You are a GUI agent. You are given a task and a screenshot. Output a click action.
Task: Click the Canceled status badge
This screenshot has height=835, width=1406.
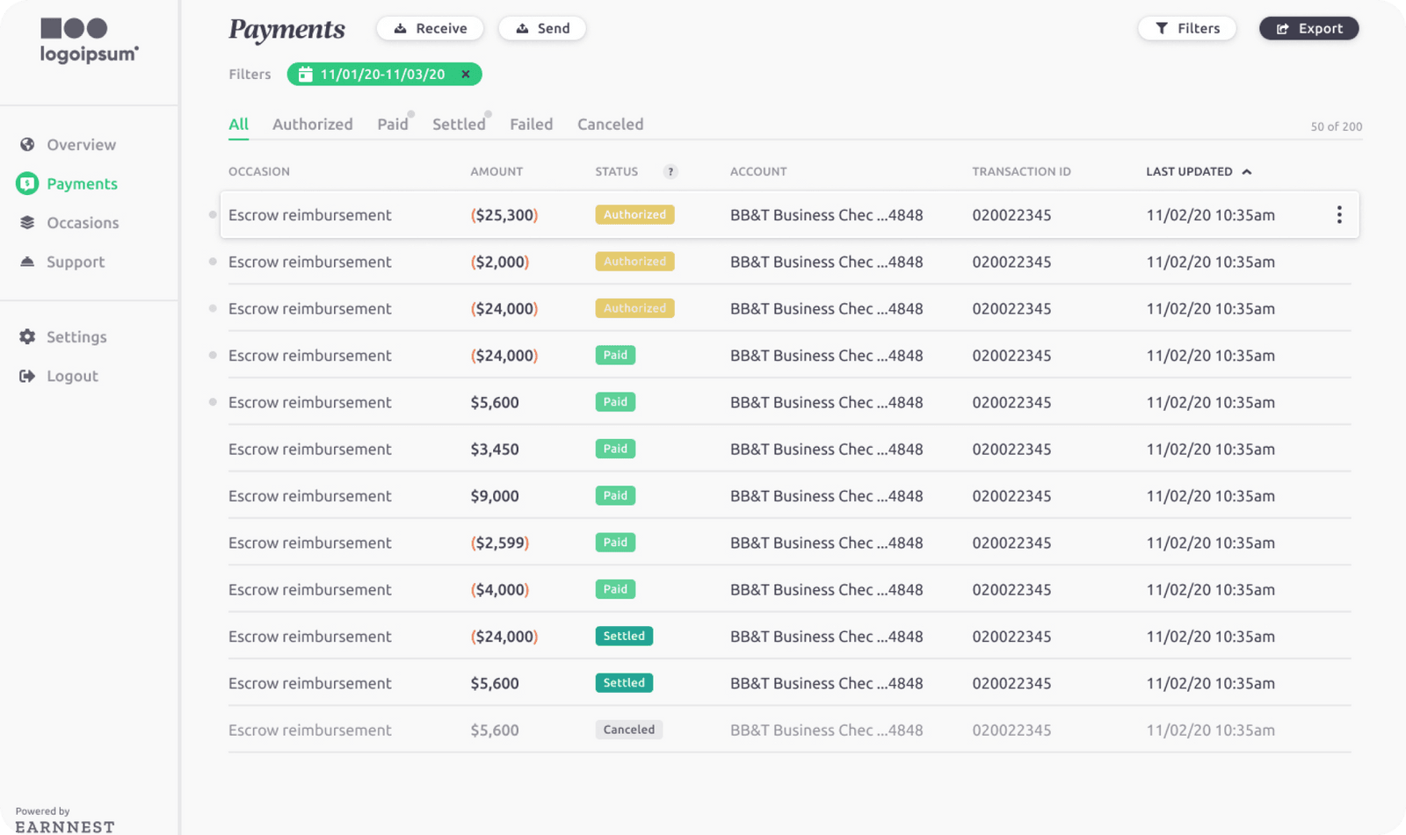629,730
